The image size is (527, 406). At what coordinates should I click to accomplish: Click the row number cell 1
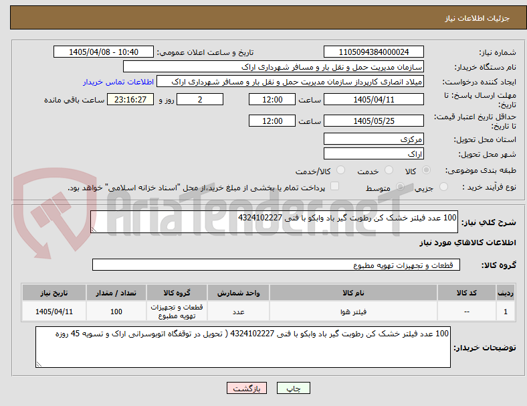click(x=505, y=312)
